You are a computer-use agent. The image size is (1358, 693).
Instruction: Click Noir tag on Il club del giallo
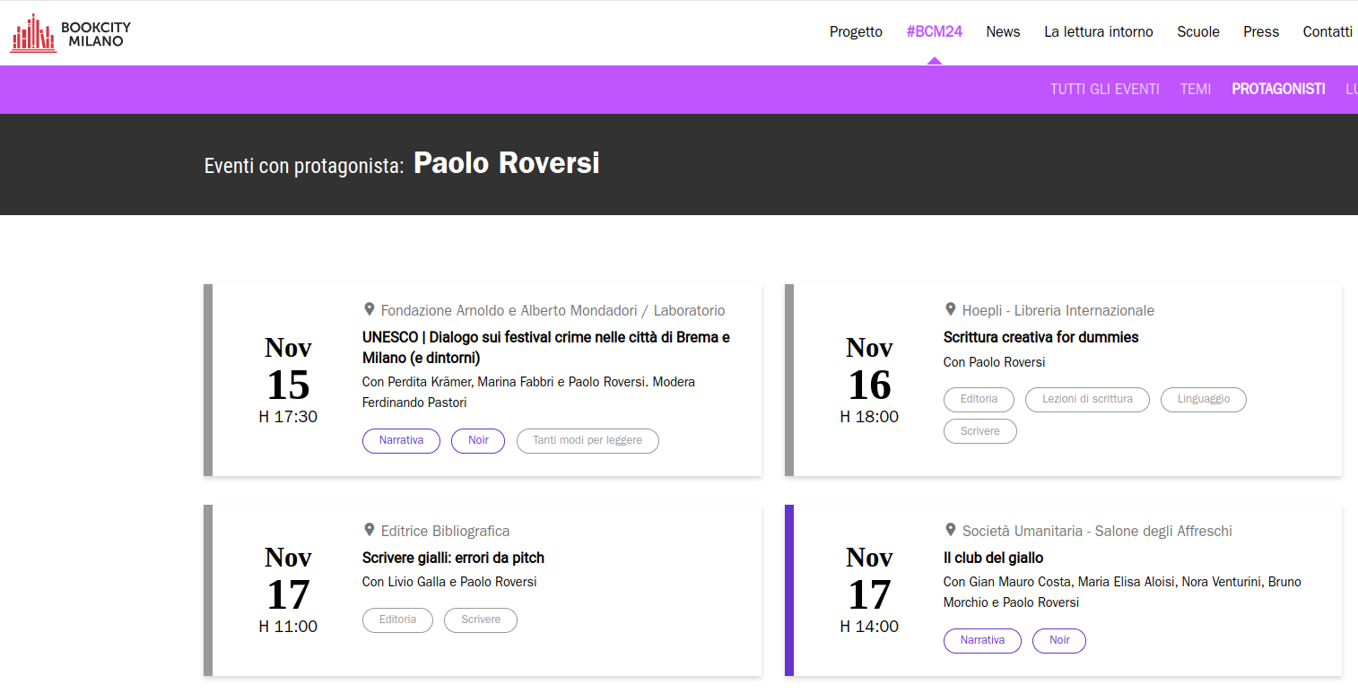click(1059, 641)
